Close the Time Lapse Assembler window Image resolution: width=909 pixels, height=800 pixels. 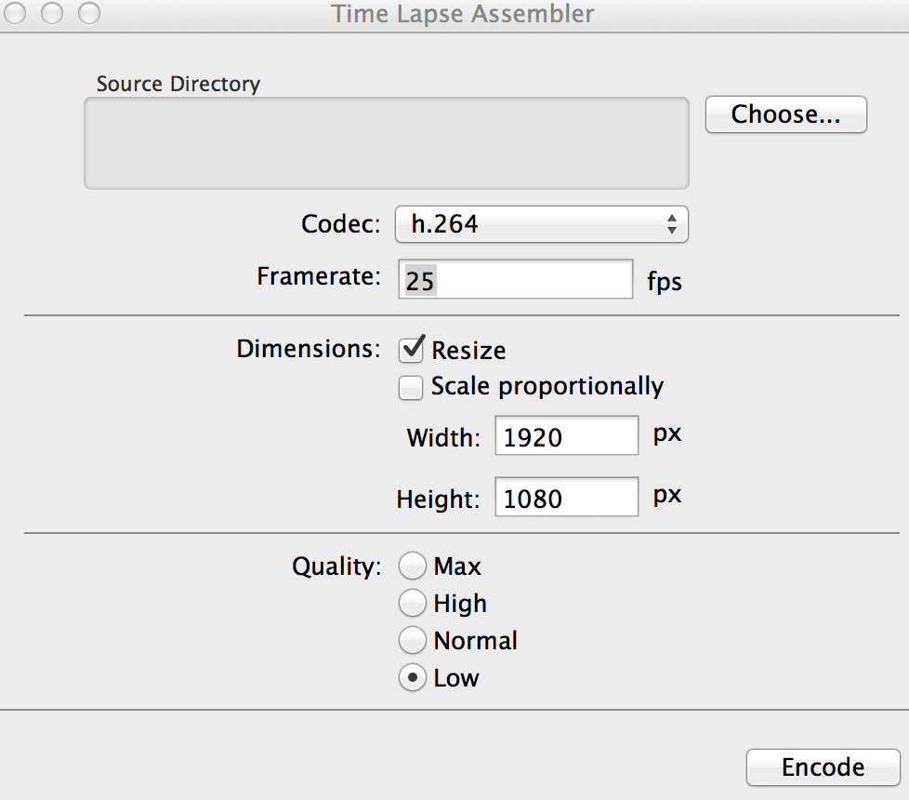click(15, 14)
